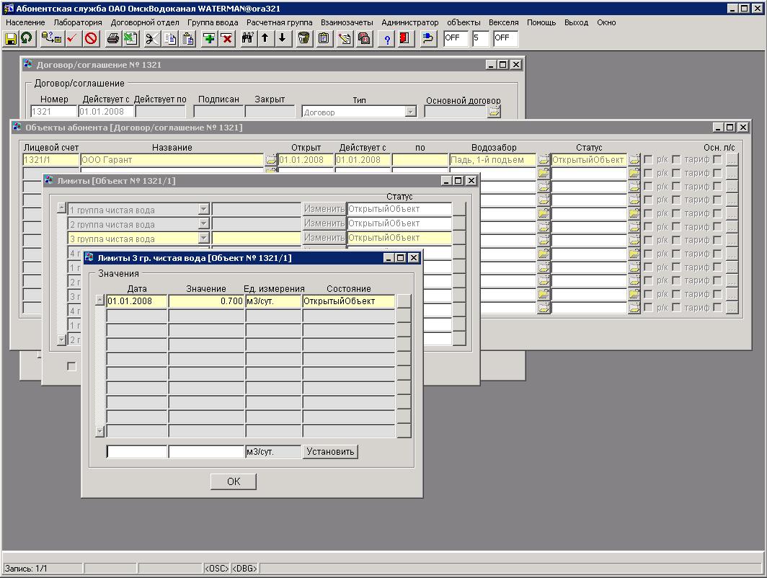This screenshot has width=767, height=578.
Task: Open the Тип dropdown showing Договор
Action: point(410,112)
